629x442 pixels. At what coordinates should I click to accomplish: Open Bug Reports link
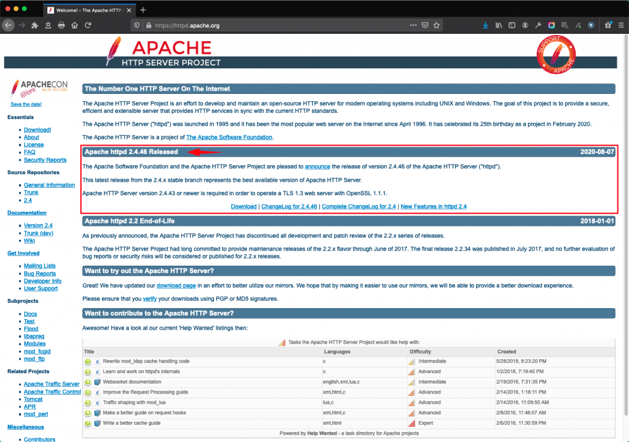pyautogui.click(x=40, y=274)
